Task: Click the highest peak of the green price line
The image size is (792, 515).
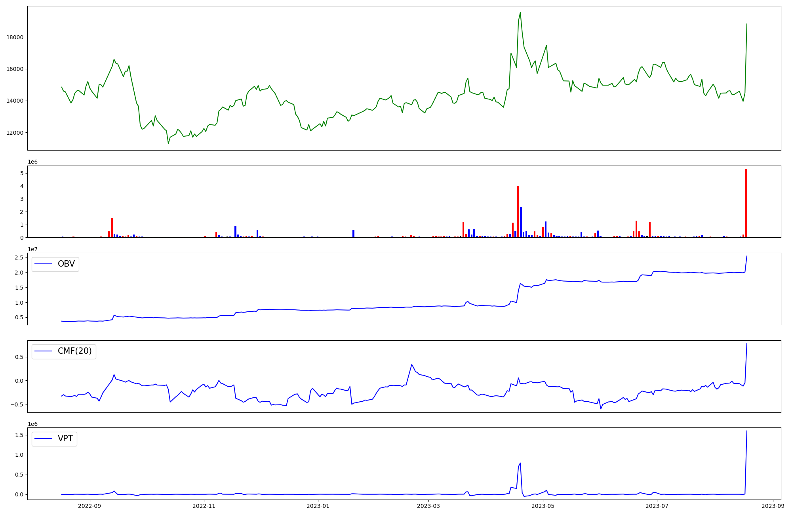Action: pos(520,13)
